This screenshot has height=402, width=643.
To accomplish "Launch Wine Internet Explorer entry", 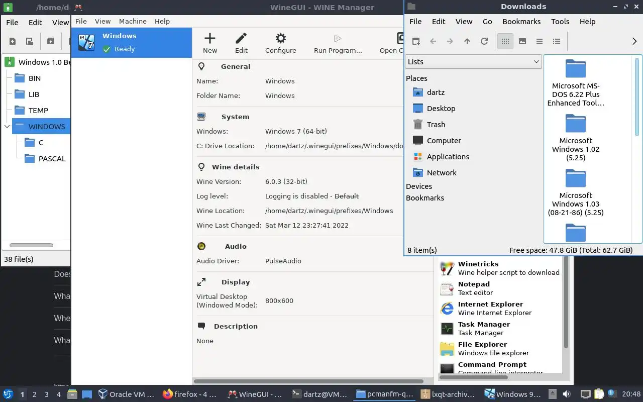I will pyautogui.click(x=499, y=308).
